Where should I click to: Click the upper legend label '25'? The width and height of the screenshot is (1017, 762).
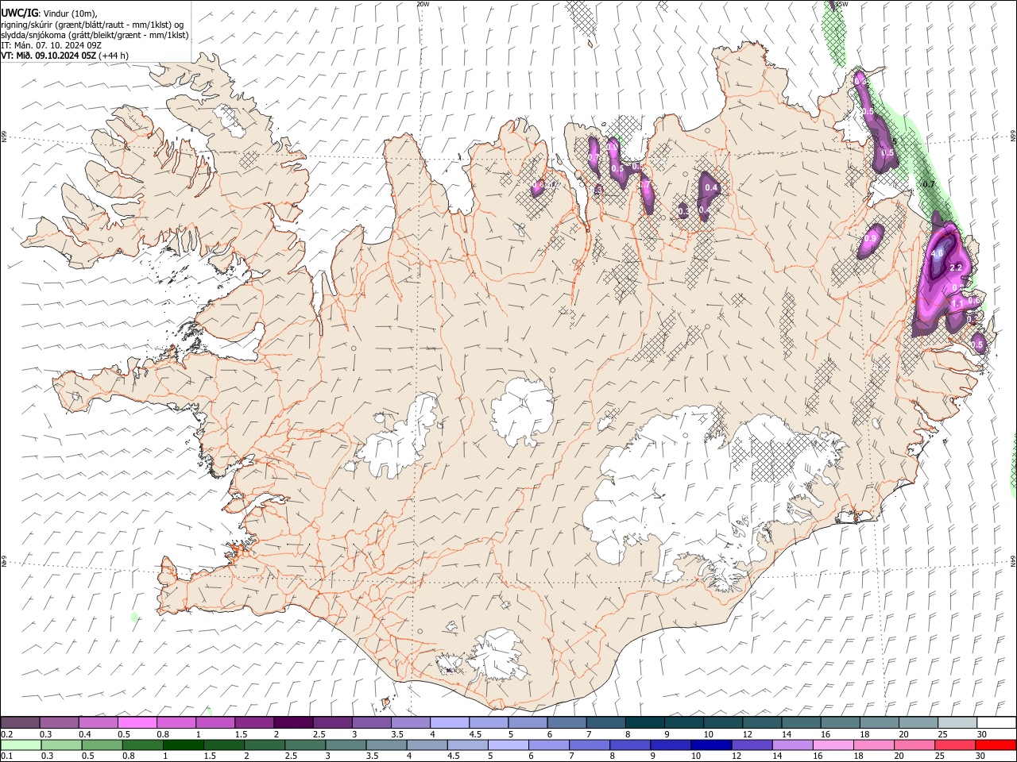[x=942, y=734]
